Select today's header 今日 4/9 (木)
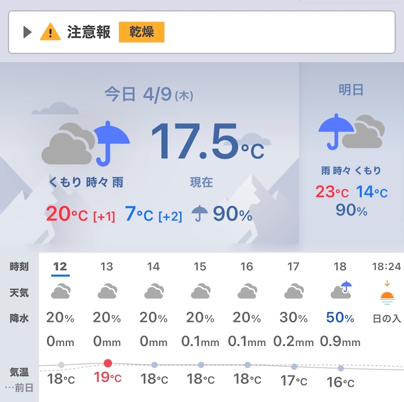 pos(149,95)
